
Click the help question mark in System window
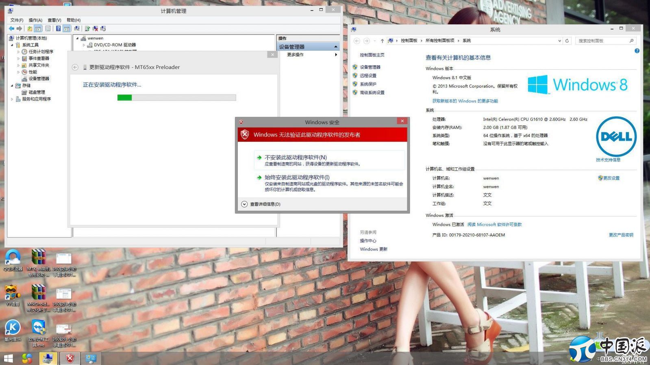637,51
